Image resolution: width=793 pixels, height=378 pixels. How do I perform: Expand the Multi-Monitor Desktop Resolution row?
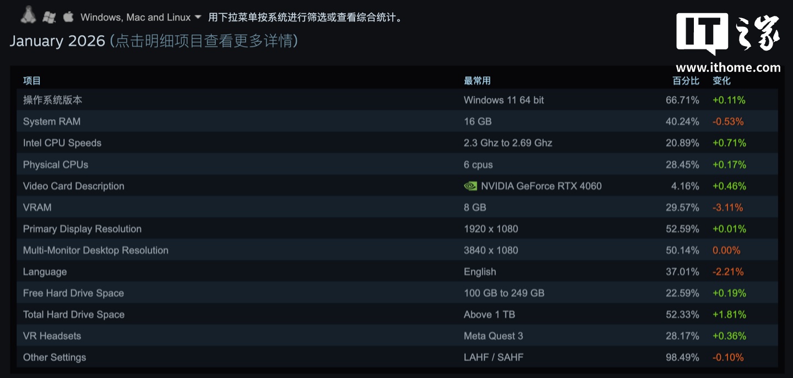(x=96, y=250)
